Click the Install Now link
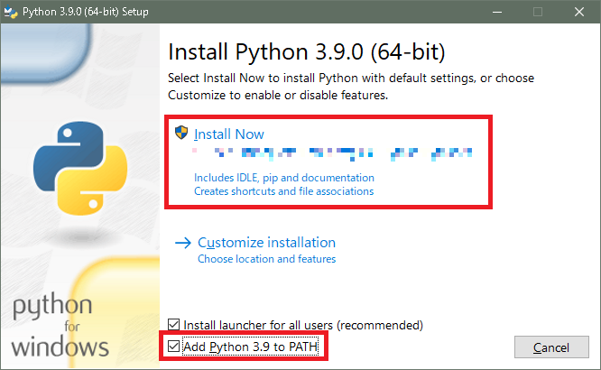The height and width of the screenshot is (370, 601). click(229, 134)
